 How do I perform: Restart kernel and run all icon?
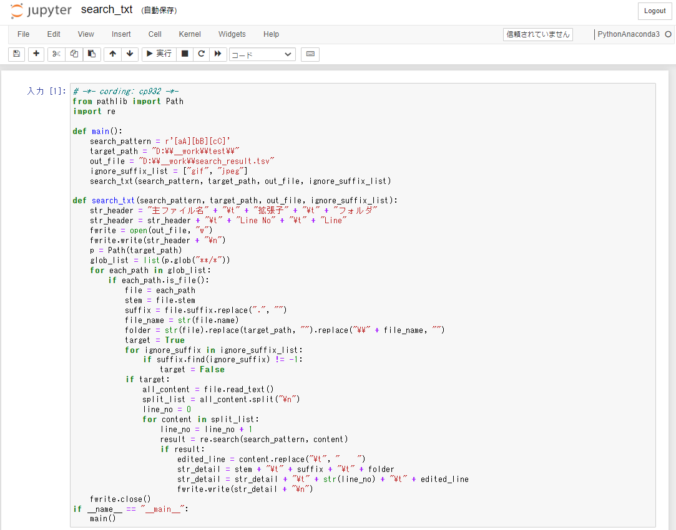218,54
